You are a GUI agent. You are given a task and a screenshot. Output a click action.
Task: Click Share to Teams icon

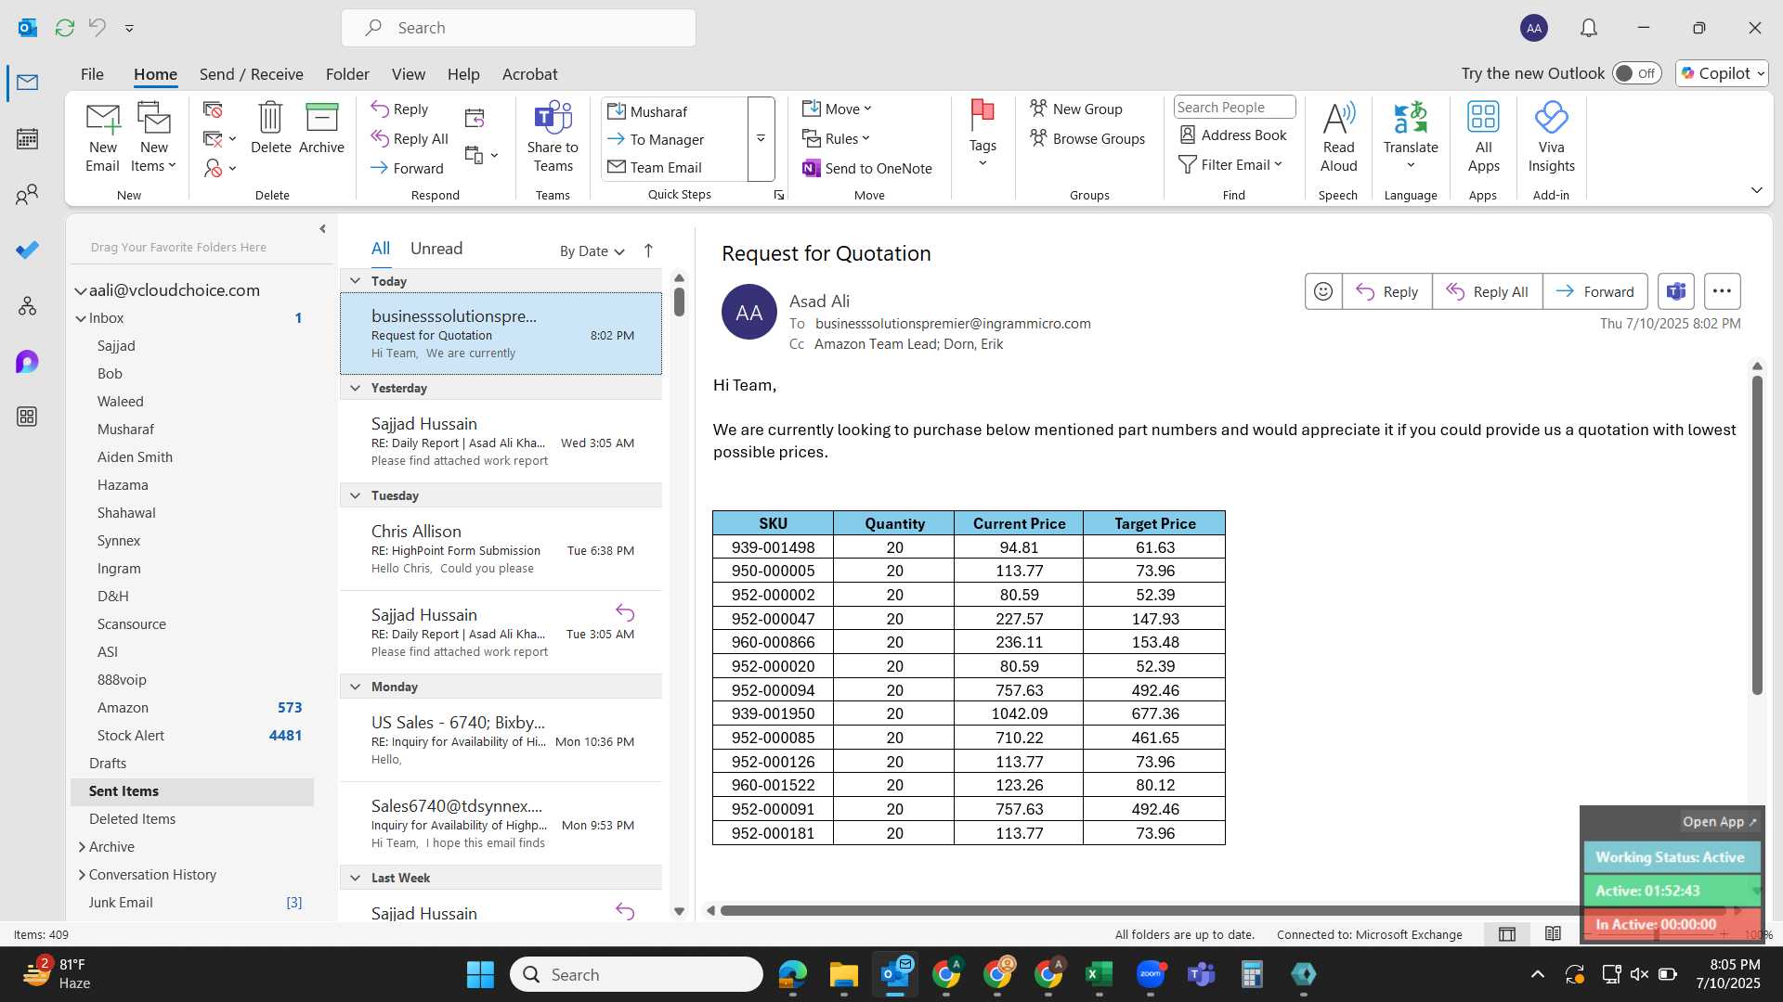click(553, 137)
